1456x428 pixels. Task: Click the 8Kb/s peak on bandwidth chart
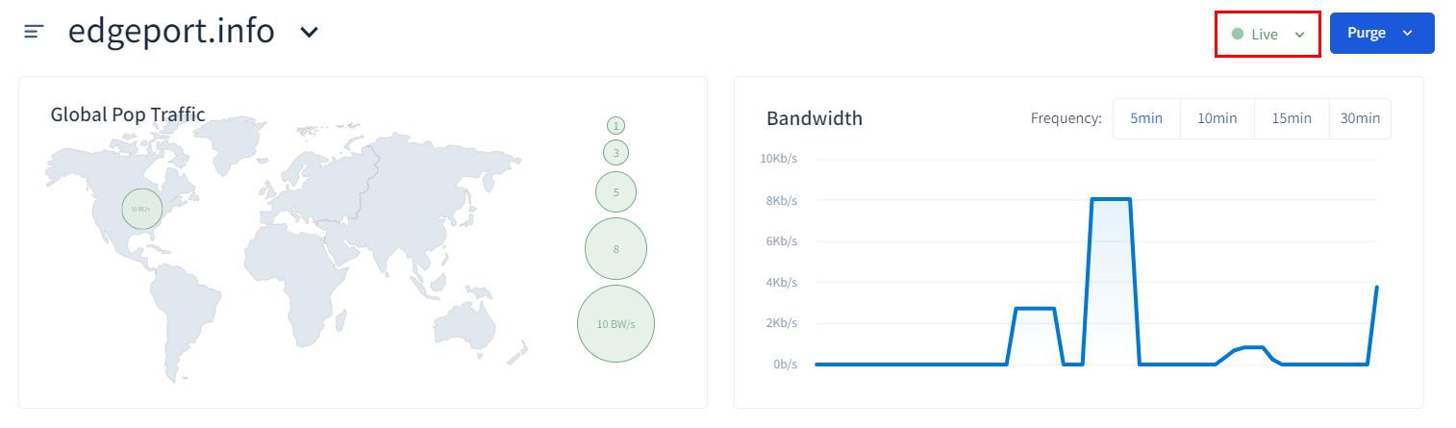[x=1111, y=200]
